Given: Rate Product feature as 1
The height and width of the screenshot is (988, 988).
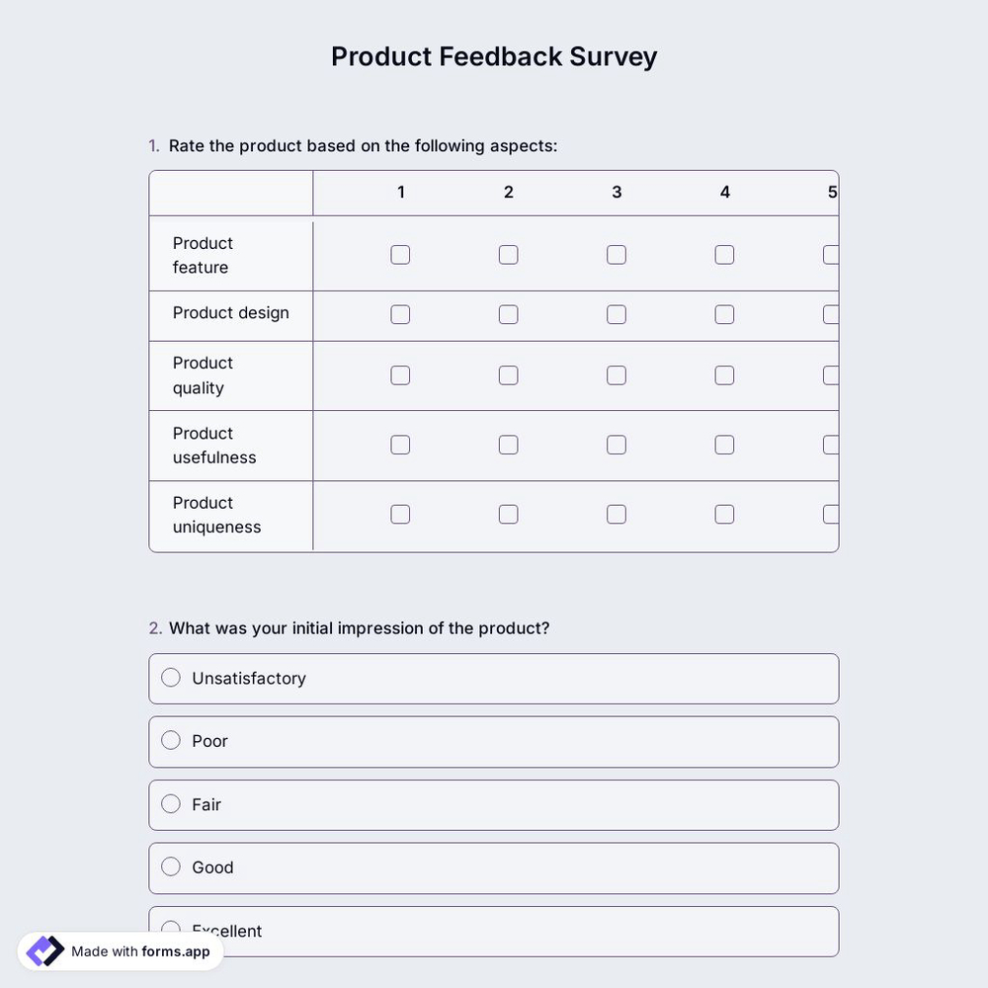Looking at the screenshot, I should 400,254.
